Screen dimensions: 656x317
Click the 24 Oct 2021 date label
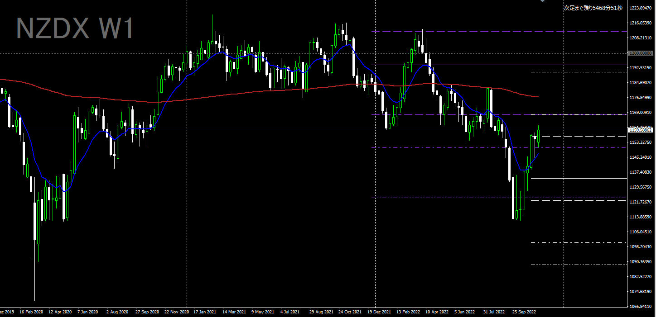pyautogui.click(x=350, y=312)
